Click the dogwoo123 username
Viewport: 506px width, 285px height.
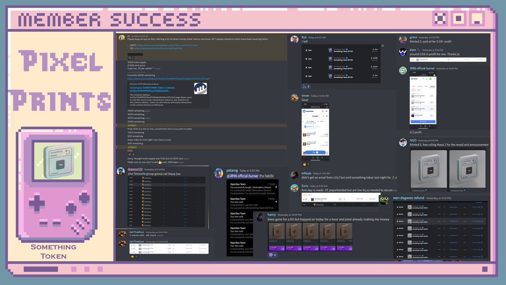135,169
